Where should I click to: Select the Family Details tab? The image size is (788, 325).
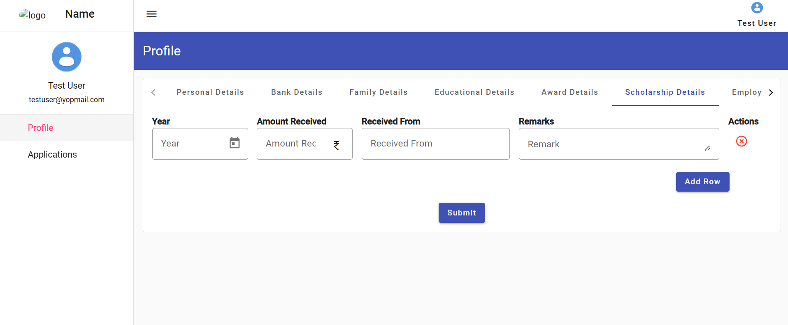tap(378, 92)
